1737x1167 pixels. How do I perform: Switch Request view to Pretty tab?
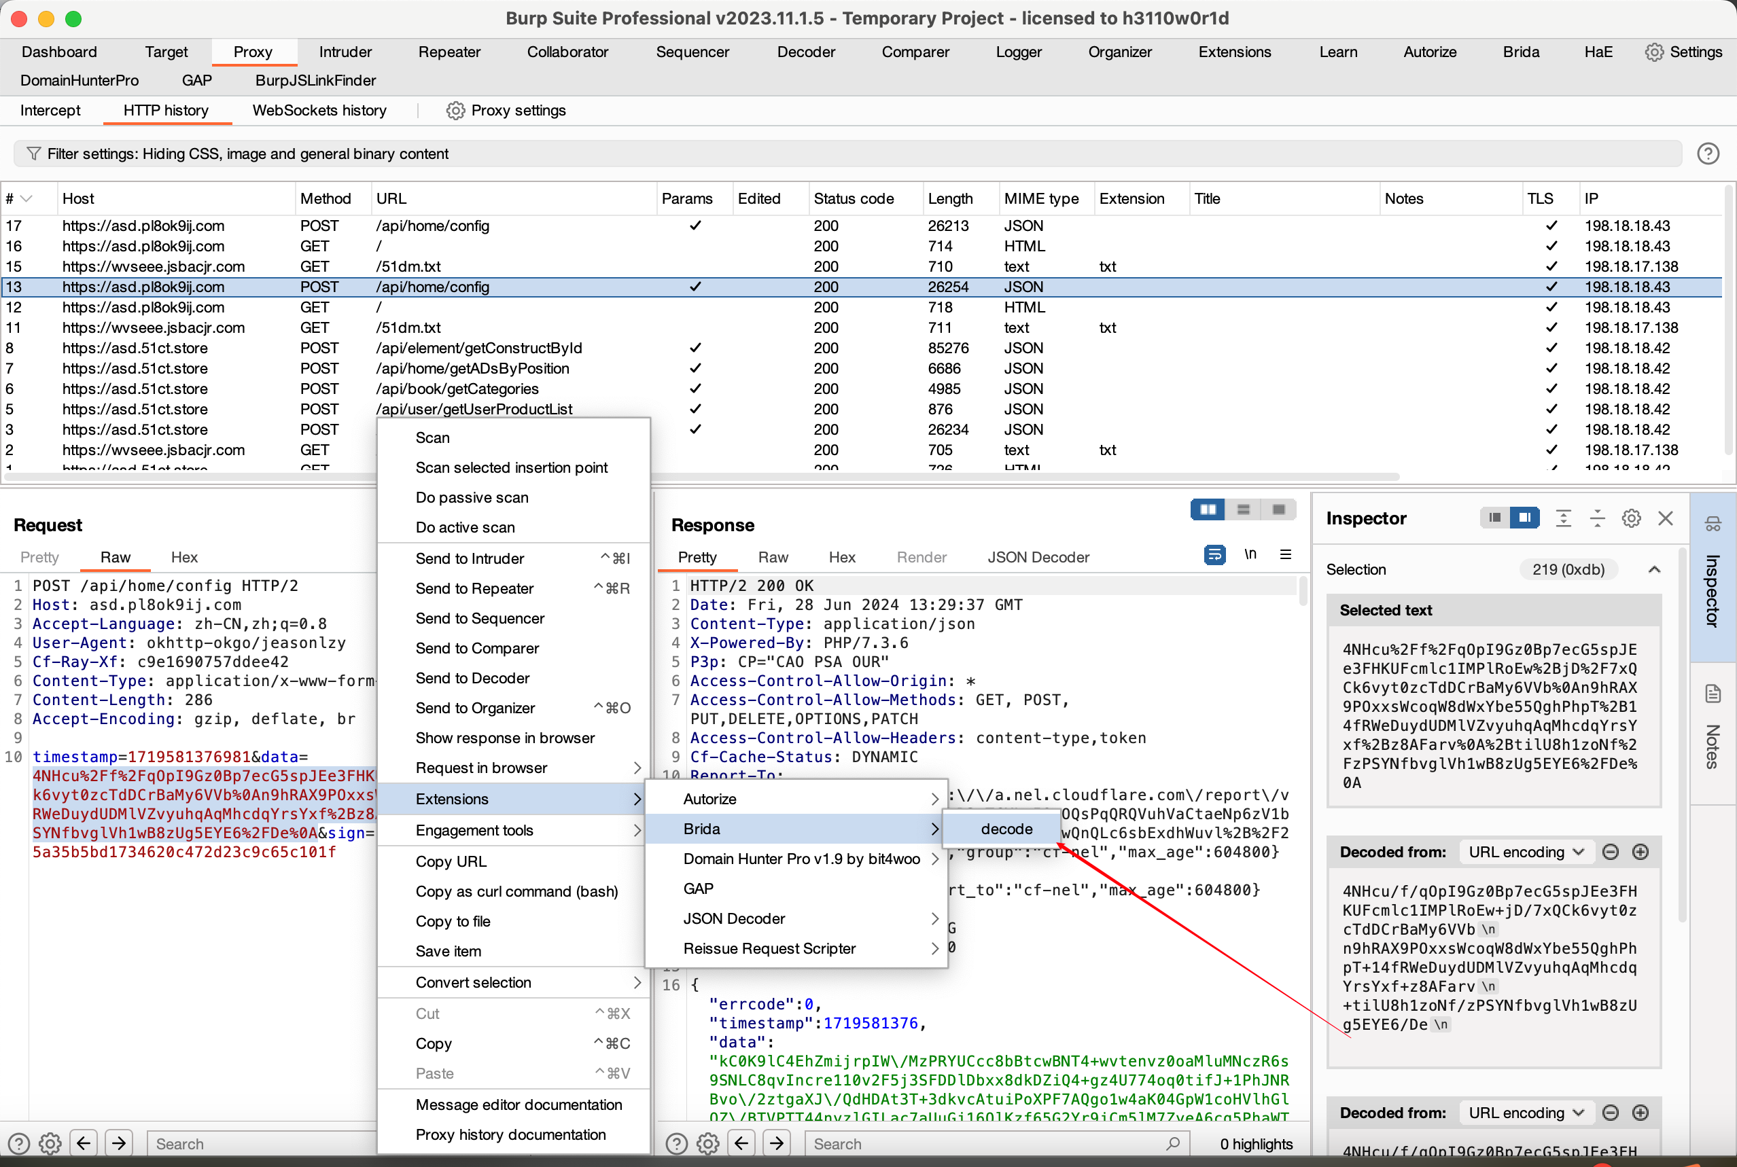point(39,558)
